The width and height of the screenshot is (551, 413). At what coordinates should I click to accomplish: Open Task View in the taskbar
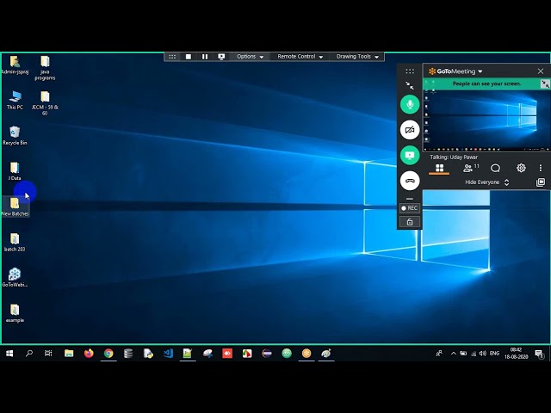click(x=48, y=354)
